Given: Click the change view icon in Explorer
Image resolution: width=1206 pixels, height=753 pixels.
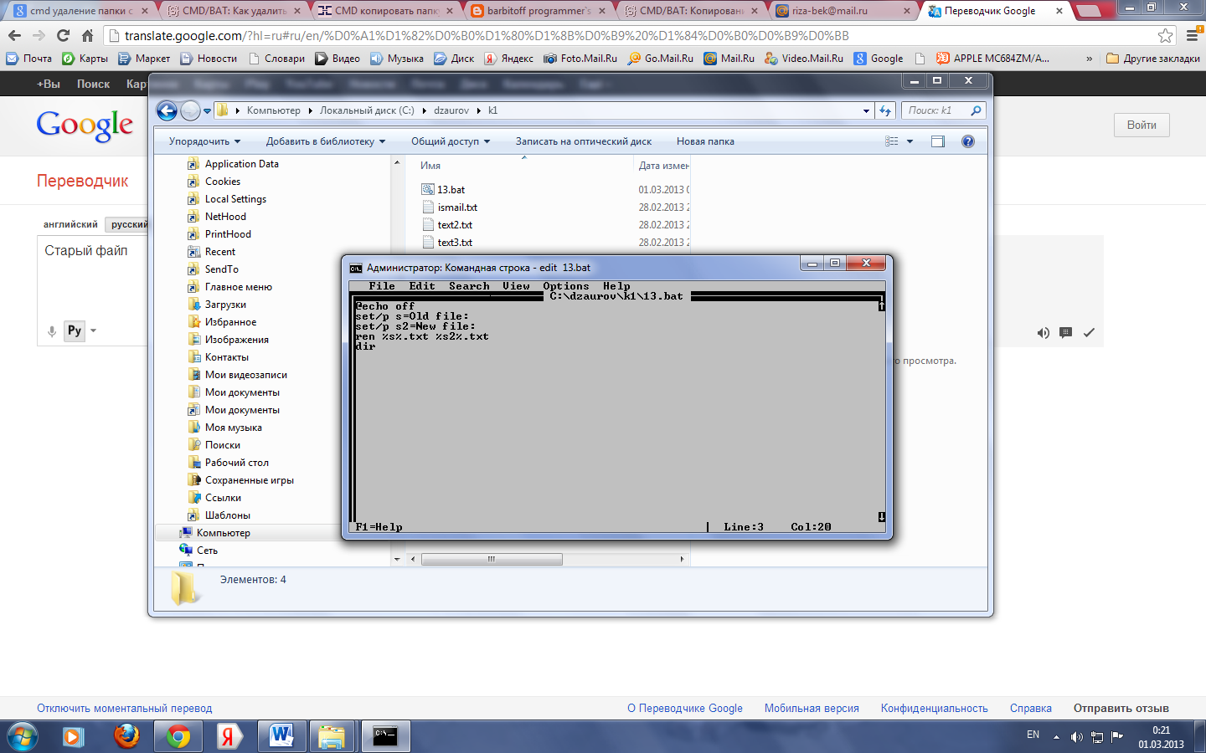Looking at the screenshot, I should coord(892,141).
